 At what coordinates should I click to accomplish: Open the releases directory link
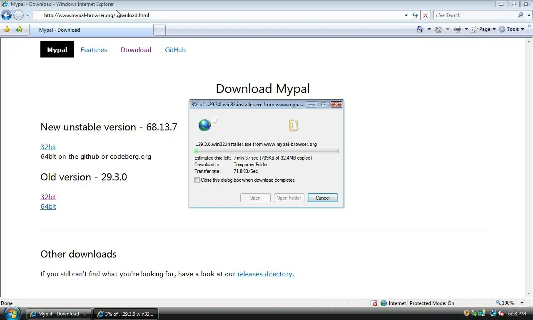[266, 274]
